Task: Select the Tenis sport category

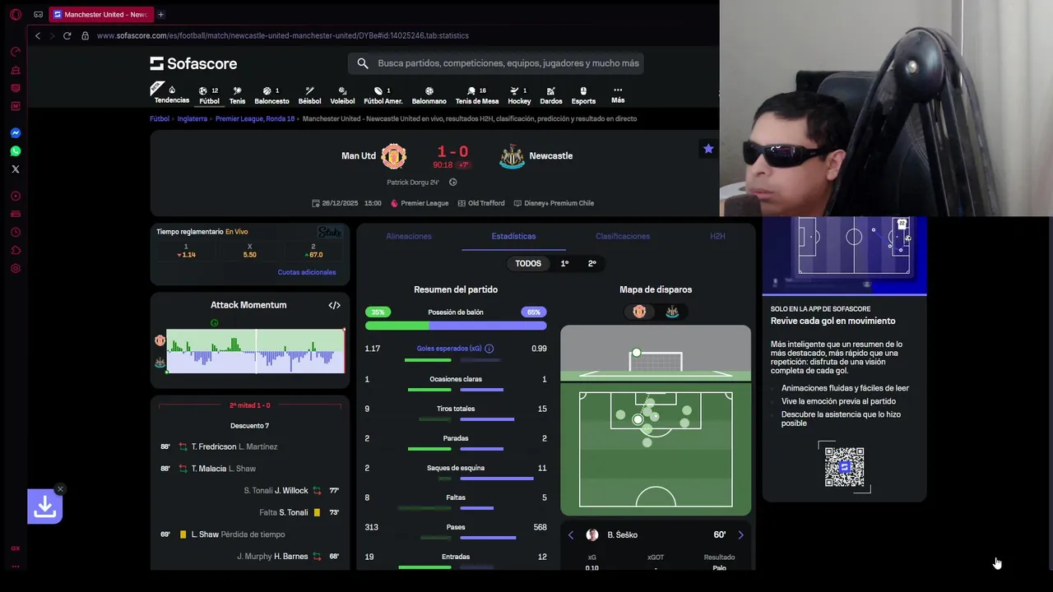Action: (x=237, y=95)
